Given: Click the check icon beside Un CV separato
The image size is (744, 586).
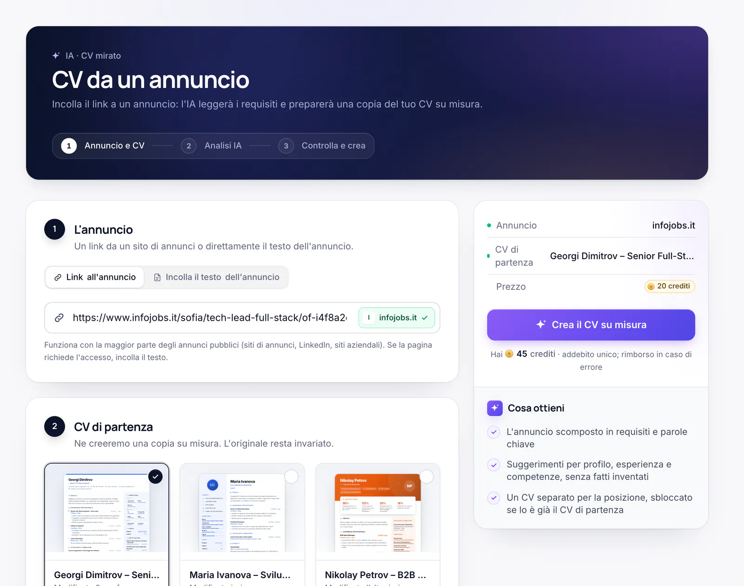Looking at the screenshot, I should coord(494,498).
